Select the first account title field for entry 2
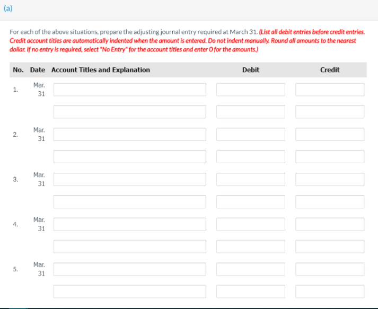The image size is (378, 309). [x=130, y=134]
